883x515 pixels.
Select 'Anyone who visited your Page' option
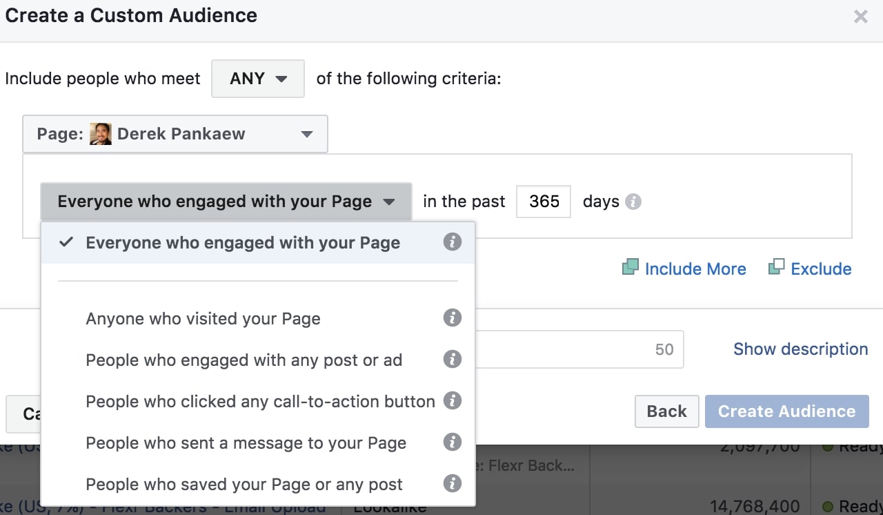(x=203, y=319)
